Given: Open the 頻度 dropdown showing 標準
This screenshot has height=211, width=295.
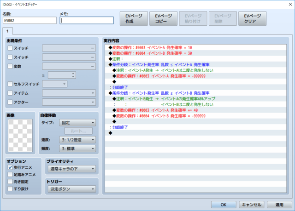Looking at the screenshot, I should pyautogui.click(x=77, y=148).
